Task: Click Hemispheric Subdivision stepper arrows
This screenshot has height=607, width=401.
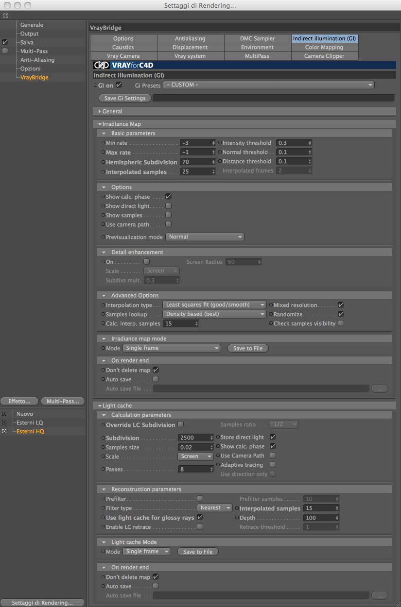Action: point(213,162)
